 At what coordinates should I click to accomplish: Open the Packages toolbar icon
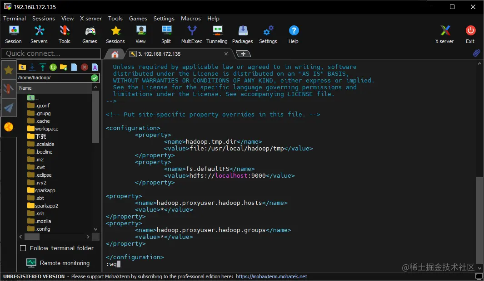click(243, 34)
